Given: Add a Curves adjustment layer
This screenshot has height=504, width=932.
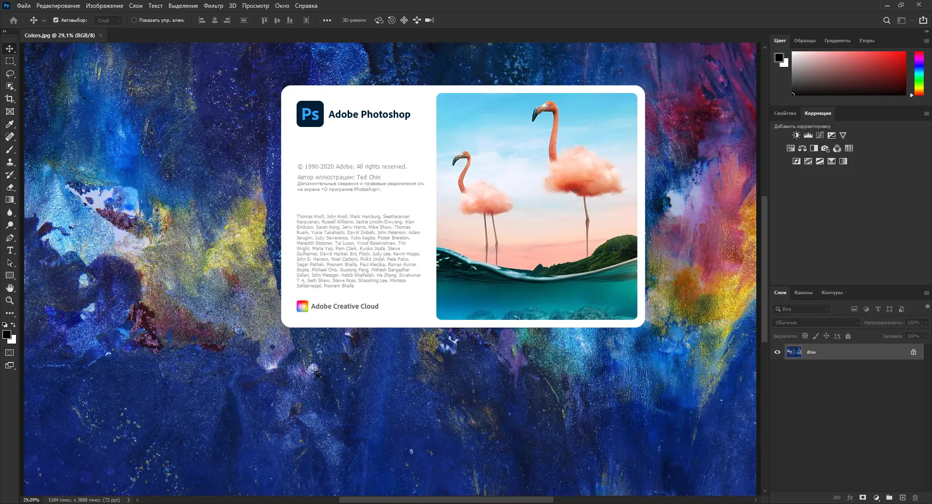Looking at the screenshot, I should coord(820,135).
